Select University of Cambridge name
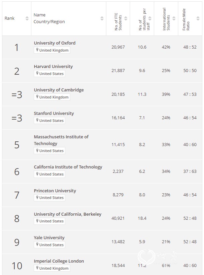The height and width of the screenshot is (275, 204). pyautogui.click(x=59, y=90)
